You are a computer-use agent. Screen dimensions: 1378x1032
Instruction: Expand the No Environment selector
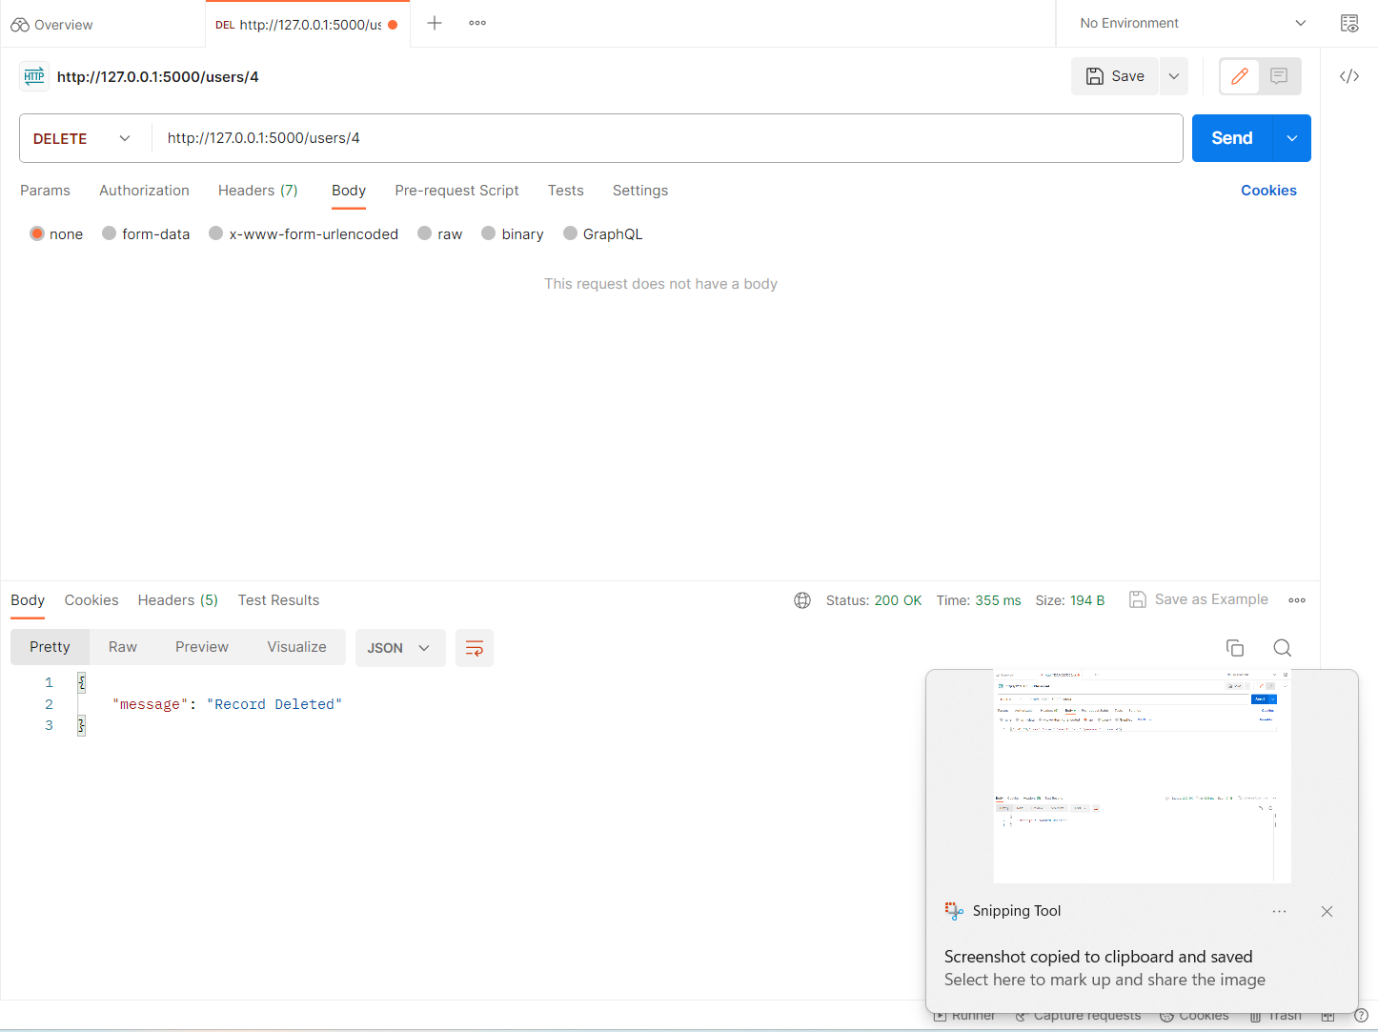point(1190,22)
